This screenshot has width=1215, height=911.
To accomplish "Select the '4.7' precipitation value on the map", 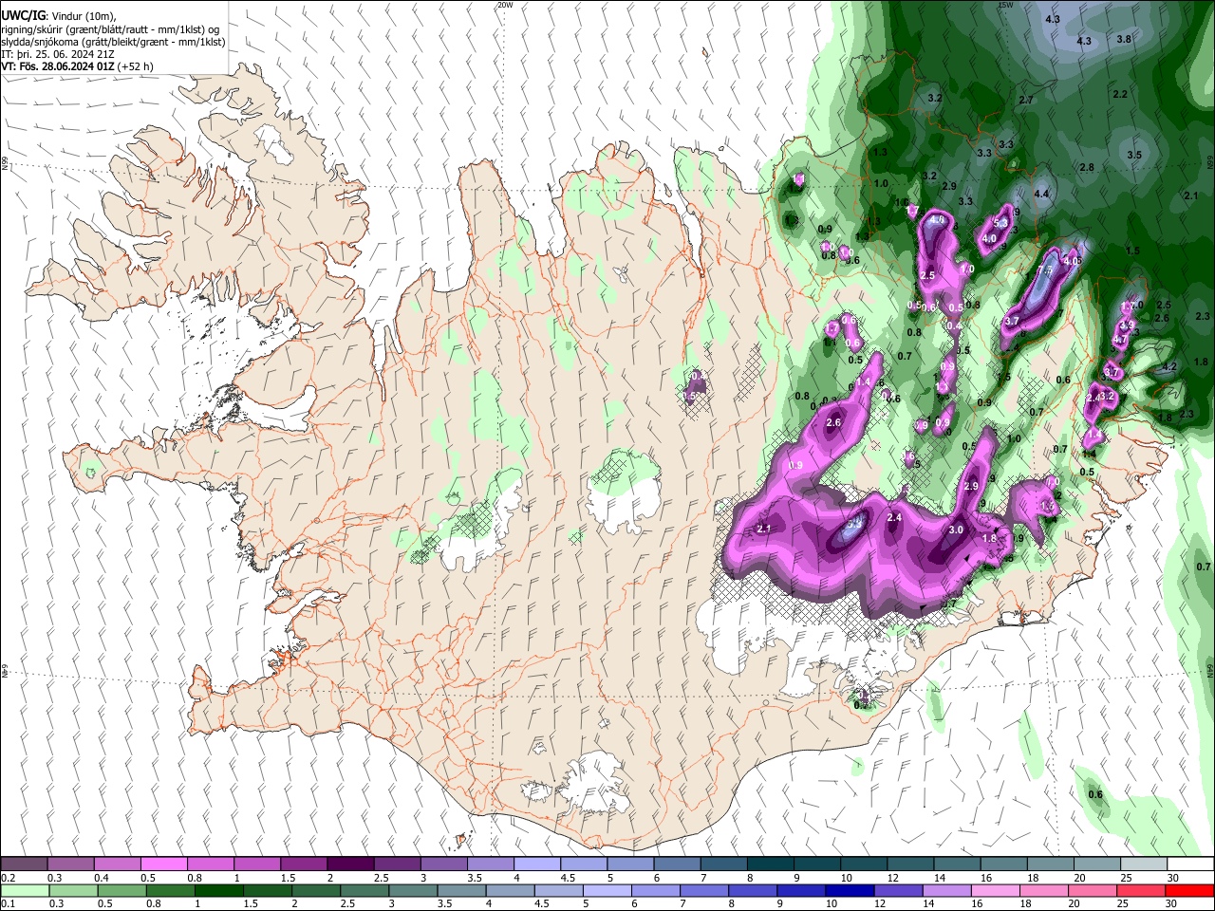I will pos(1119,340).
